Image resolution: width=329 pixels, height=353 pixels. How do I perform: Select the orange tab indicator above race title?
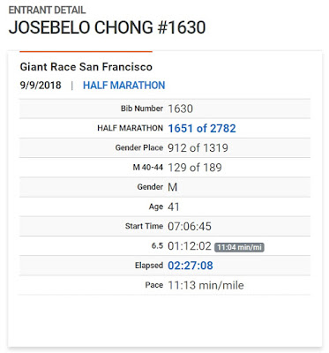click(86, 52)
